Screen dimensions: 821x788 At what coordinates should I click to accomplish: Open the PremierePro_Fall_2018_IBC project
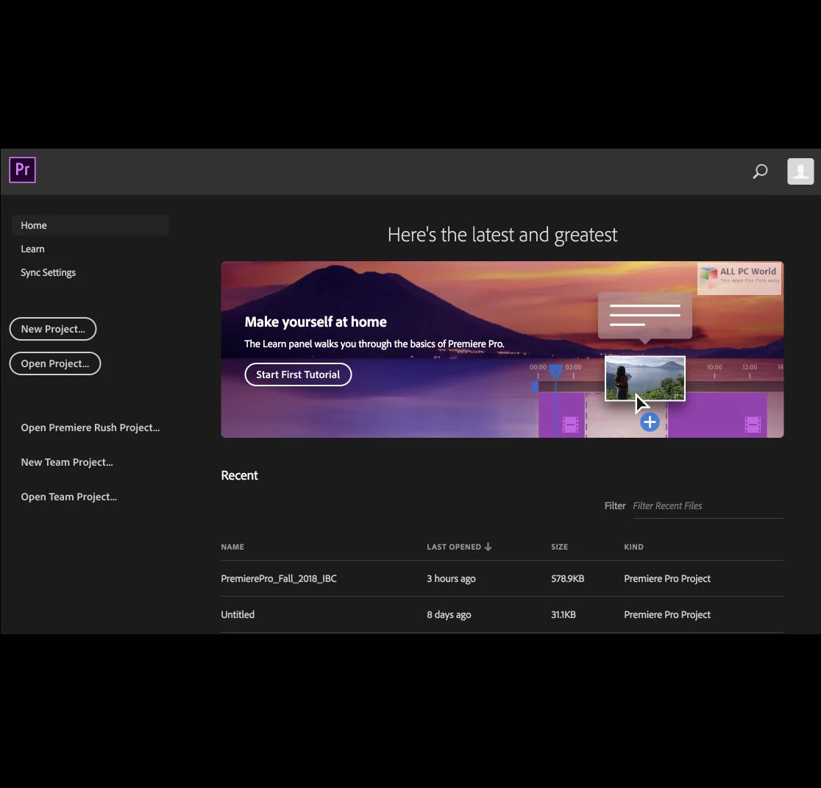click(x=279, y=578)
